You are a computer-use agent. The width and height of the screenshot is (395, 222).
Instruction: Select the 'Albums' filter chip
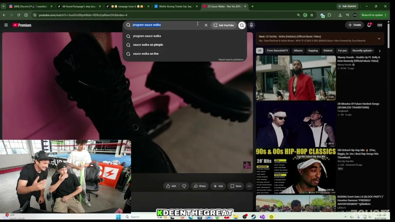[x=298, y=51]
